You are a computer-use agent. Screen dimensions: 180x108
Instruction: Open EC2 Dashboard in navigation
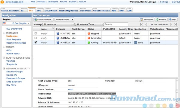[x=14, y=29]
